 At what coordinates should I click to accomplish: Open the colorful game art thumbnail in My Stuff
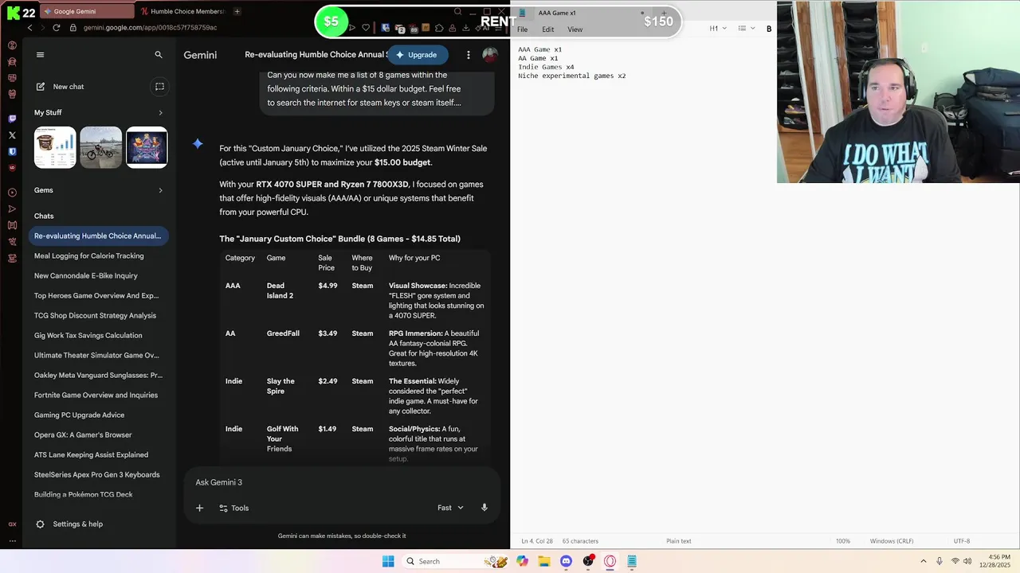coord(147,147)
